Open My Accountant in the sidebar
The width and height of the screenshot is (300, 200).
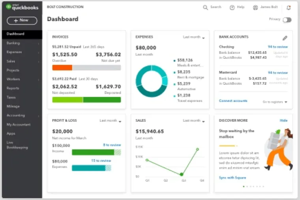click(x=19, y=125)
